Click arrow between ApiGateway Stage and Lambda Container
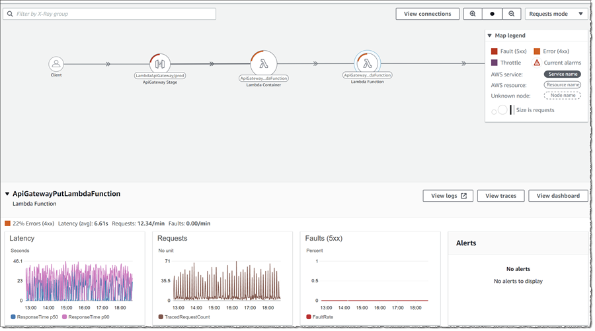The width and height of the screenshot is (595, 331). click(x=212, y=64)
